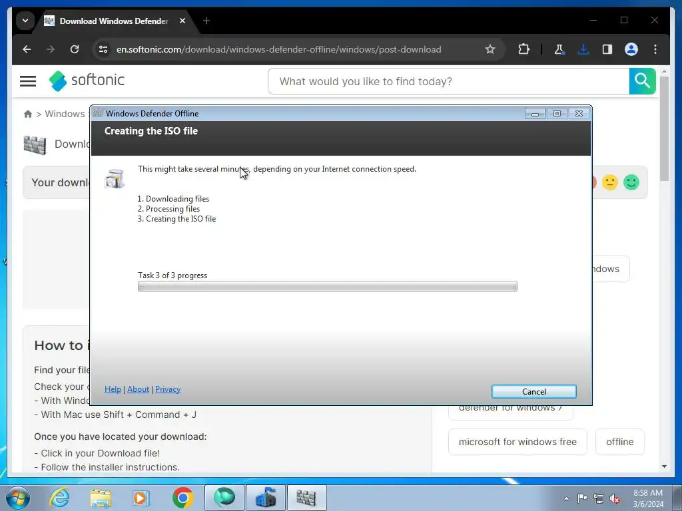Open the Windows Start button
This screenshot has width=682, height=511.
click(x=18, y=498)
